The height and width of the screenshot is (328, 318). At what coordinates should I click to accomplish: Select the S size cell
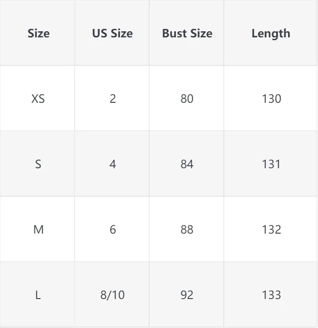tap(38, 164)
